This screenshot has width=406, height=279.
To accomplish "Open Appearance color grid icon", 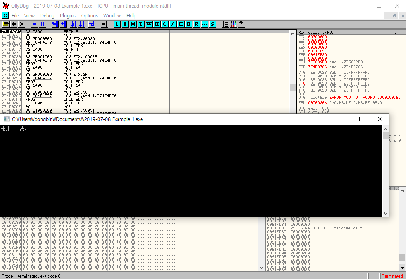I will coord(233,24).
